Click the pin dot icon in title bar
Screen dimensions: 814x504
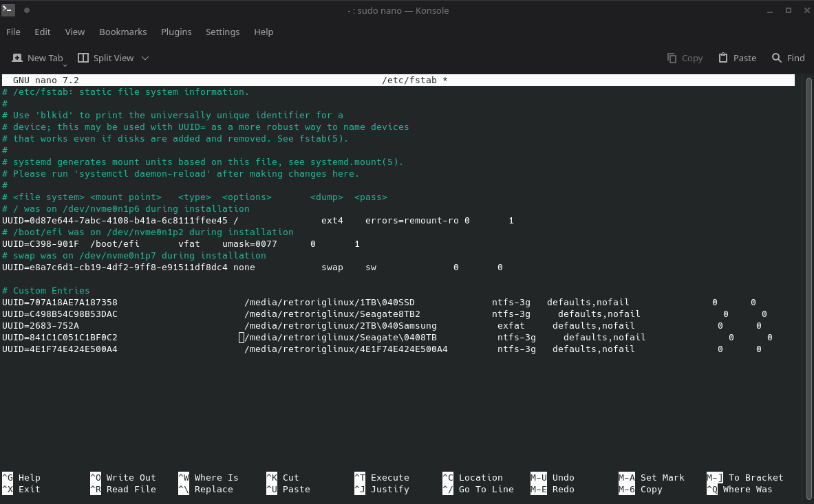(28, 10)
